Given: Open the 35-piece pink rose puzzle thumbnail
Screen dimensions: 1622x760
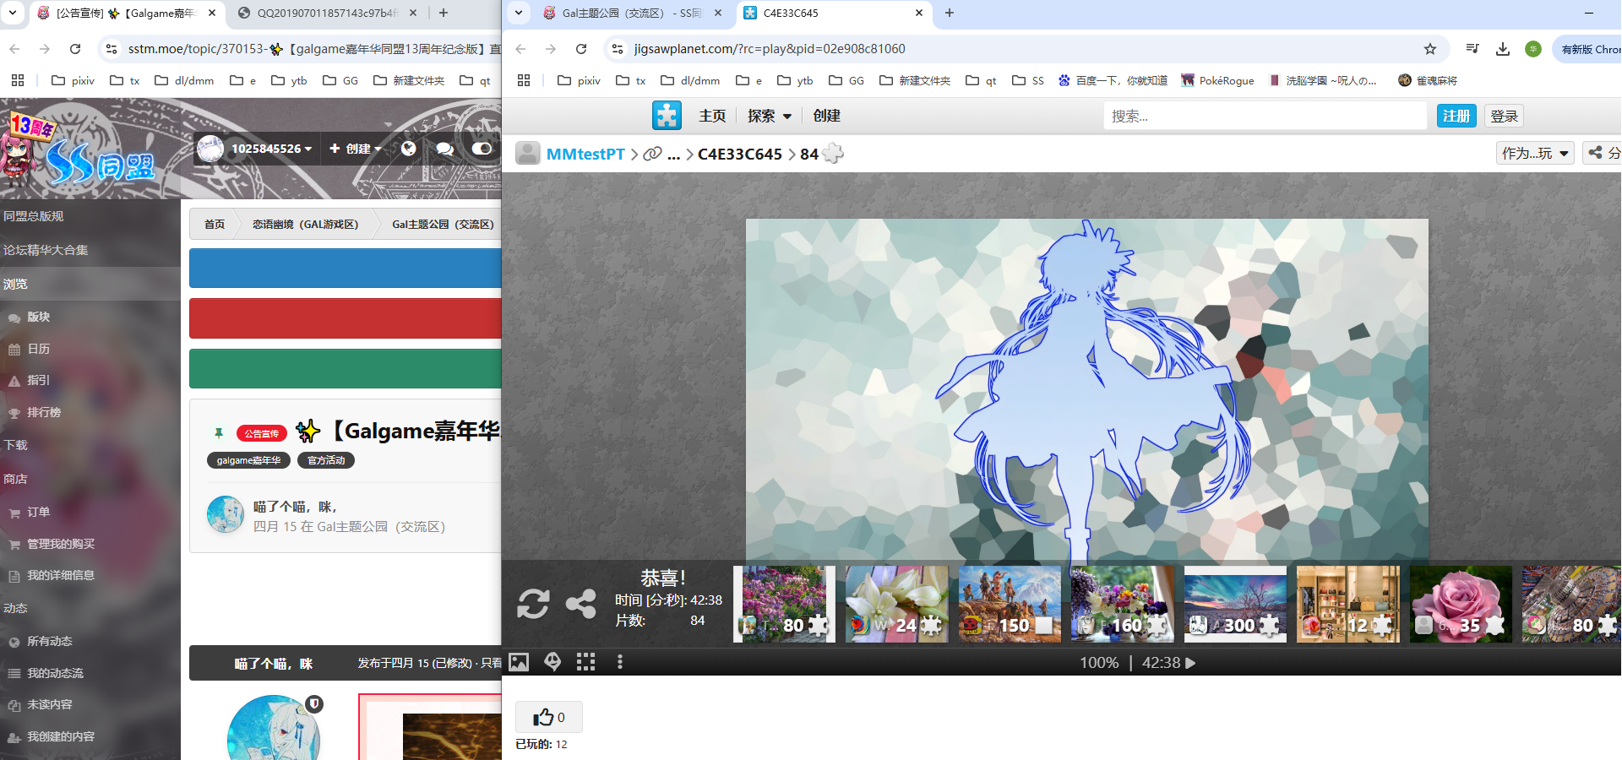Looking at the screenshot, I should pyautogui.click(x=1461, y=604).
